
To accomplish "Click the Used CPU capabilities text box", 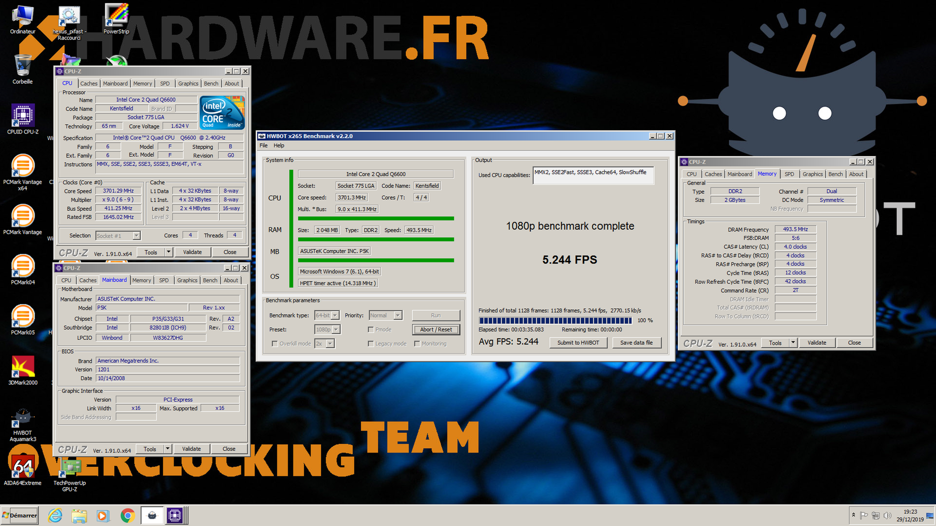I will click(x=593, y=175).
